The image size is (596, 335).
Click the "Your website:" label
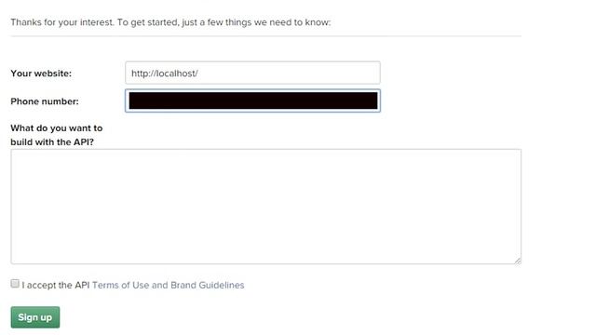(41, 74)
